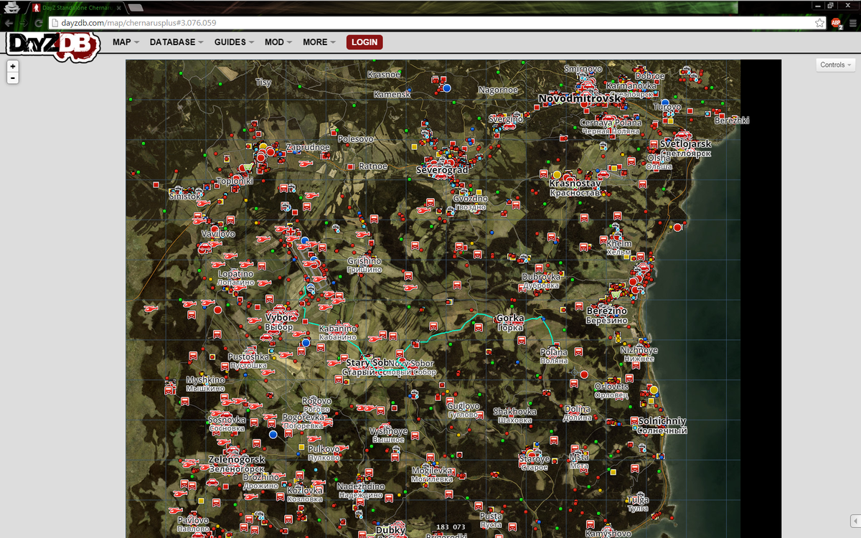The height and width of the screenshot is (538, 861).
Task: Click the Polesovo label
Action: click(x=356, y=139)
